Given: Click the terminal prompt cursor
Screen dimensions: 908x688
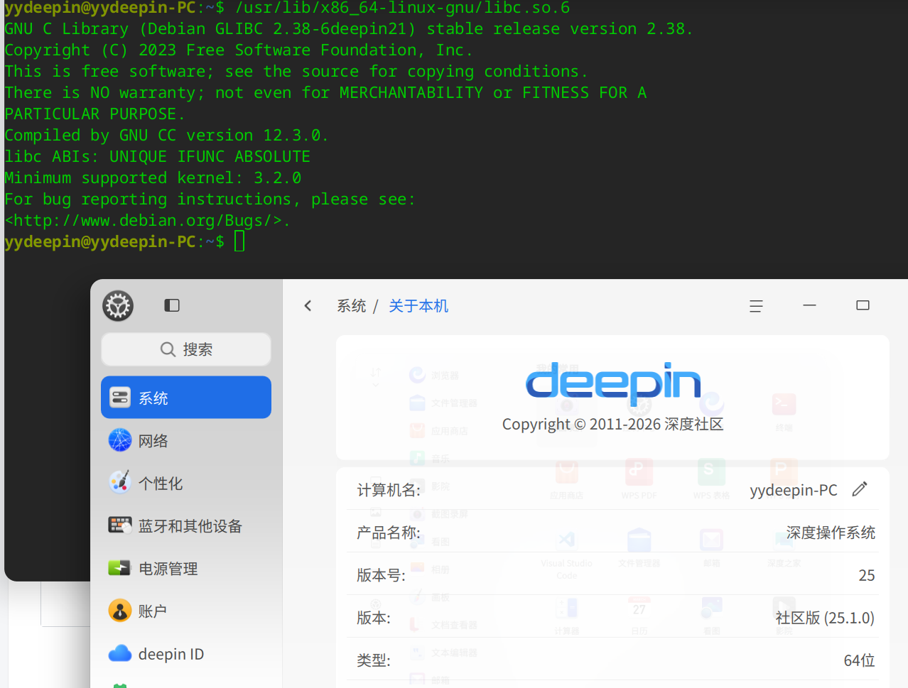Looking at the screenshot, I should coord(239,241).
